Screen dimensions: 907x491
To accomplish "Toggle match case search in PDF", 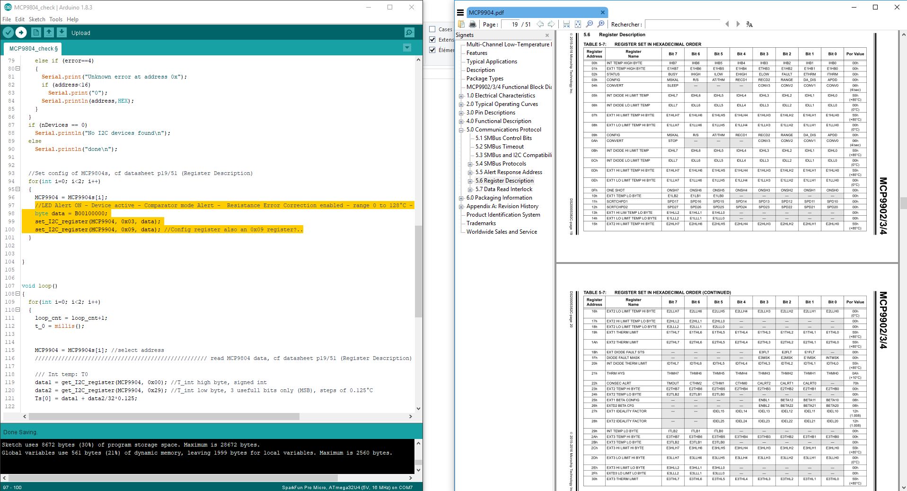I will click(749, 24).
